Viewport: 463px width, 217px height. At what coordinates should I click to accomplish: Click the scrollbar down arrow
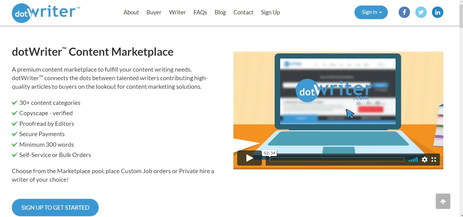click(461, 215)
